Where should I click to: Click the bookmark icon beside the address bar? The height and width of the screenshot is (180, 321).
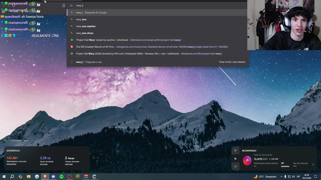64,5
